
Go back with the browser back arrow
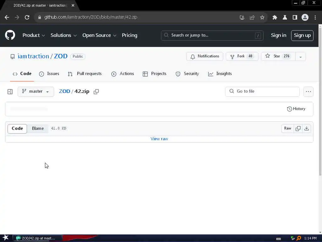coord(7,17)
